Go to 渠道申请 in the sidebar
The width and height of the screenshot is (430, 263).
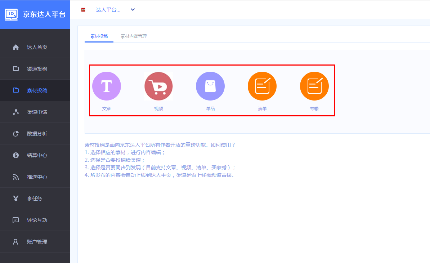(37, 112)
